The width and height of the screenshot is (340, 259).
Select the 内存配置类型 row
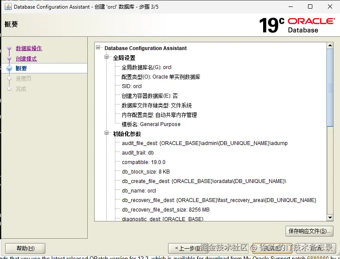click(x=159, y=115)
